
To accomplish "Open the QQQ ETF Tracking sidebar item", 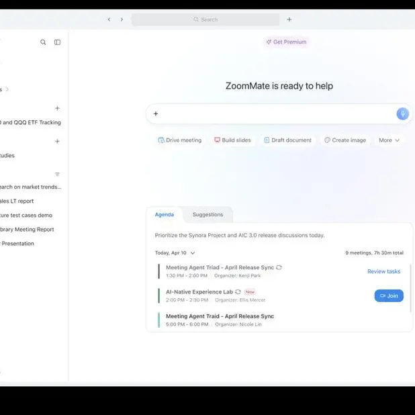I will click(x=30, y=122).
